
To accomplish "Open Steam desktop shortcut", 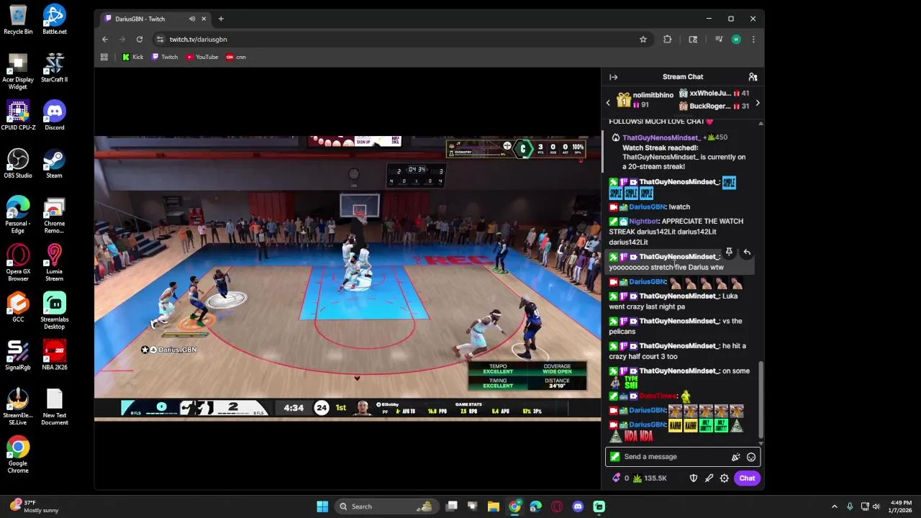I will pyautogui.click(x=55, y=164).
